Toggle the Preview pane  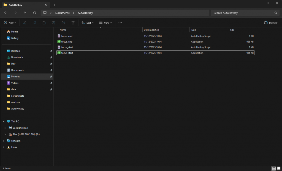[271, 23]
